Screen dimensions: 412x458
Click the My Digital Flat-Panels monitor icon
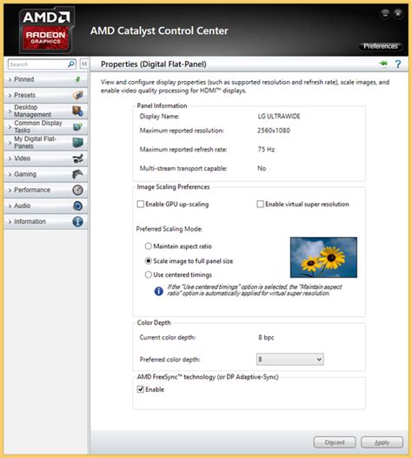(78, 143)
